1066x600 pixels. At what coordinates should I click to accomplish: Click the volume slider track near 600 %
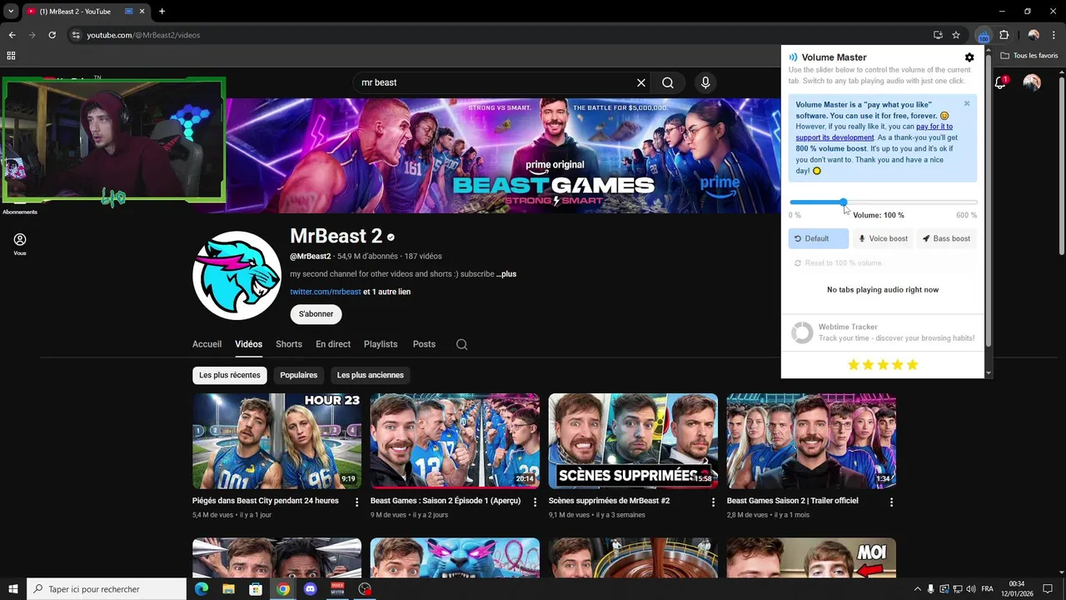pos(974,202)
